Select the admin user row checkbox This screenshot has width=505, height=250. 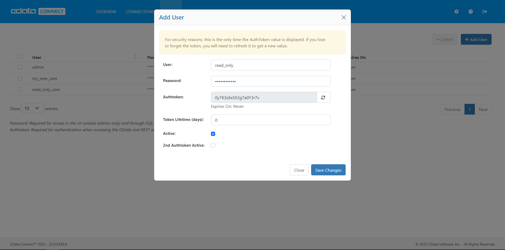pos(19,67)
